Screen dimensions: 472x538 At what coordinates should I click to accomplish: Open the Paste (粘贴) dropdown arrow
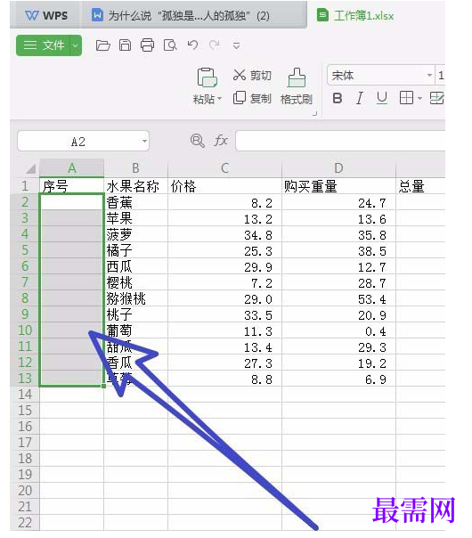220,99
